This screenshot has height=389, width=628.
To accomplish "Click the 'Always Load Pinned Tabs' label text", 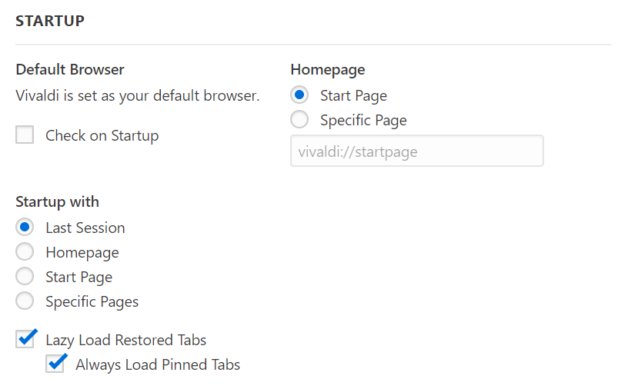I will (x=158, y=364).
